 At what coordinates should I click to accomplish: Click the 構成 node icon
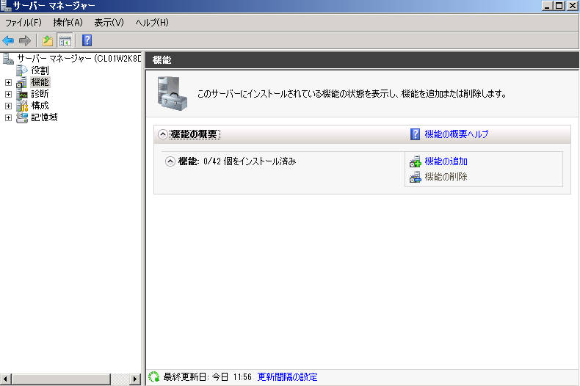22,106
